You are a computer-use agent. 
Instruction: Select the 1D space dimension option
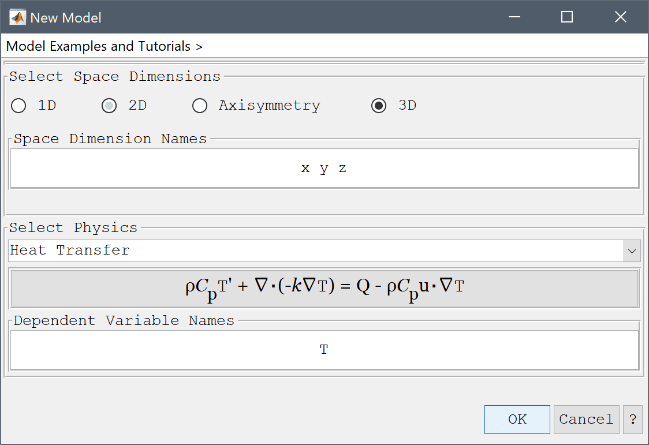coord(18,106)
